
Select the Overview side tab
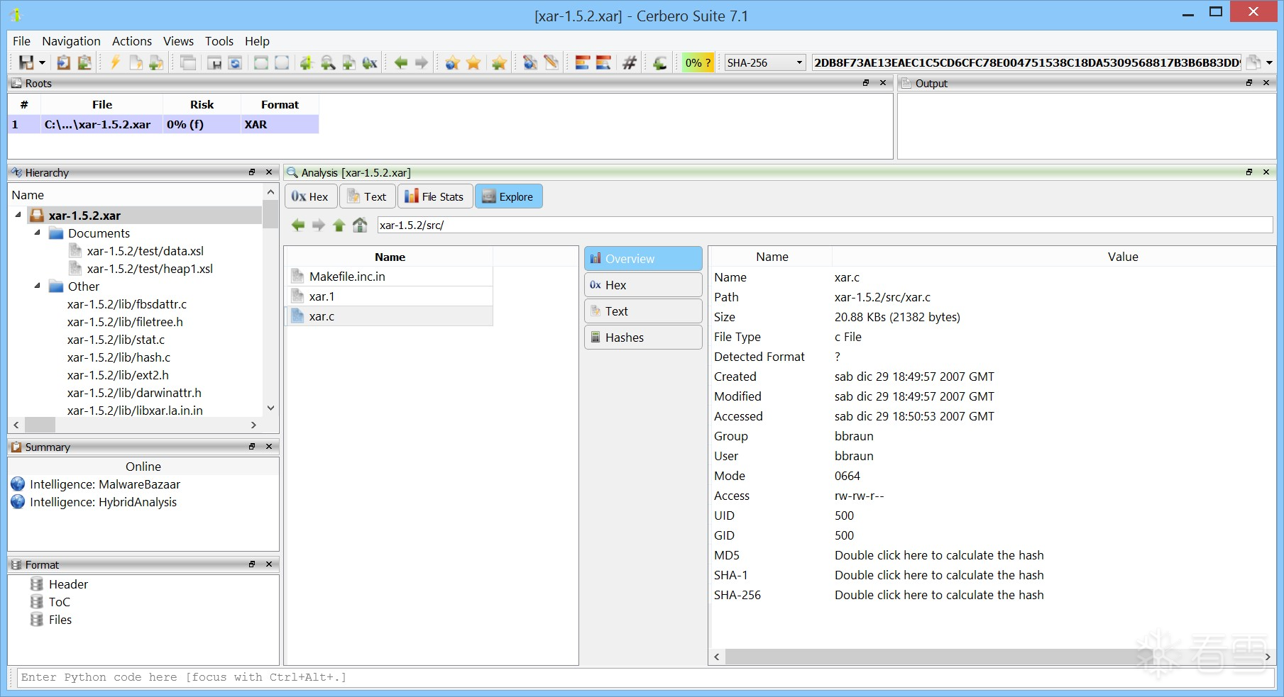643,259
